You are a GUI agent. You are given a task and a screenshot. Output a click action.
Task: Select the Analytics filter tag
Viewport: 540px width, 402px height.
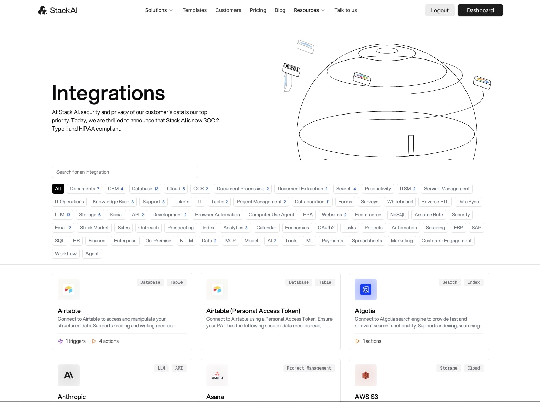[235, 228]
